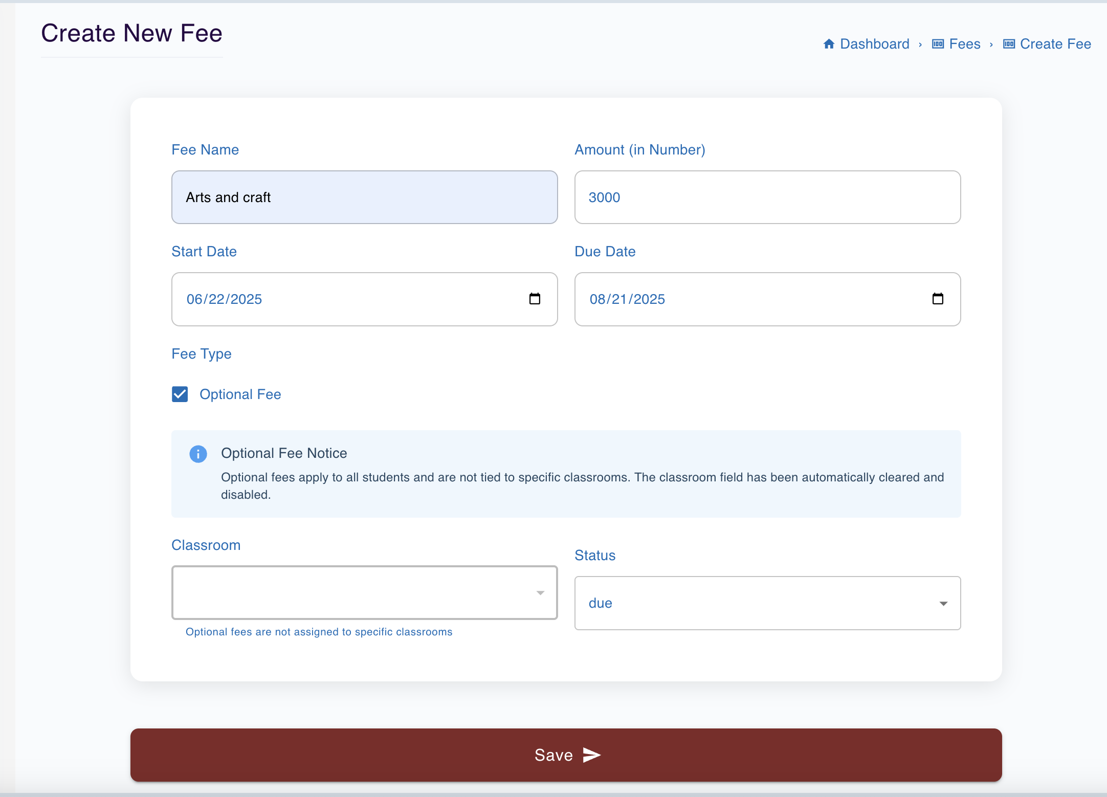Click the info icon in Optional Fee Notice
This screenshot has width=1107, height=797.
[x=198, y=454]
